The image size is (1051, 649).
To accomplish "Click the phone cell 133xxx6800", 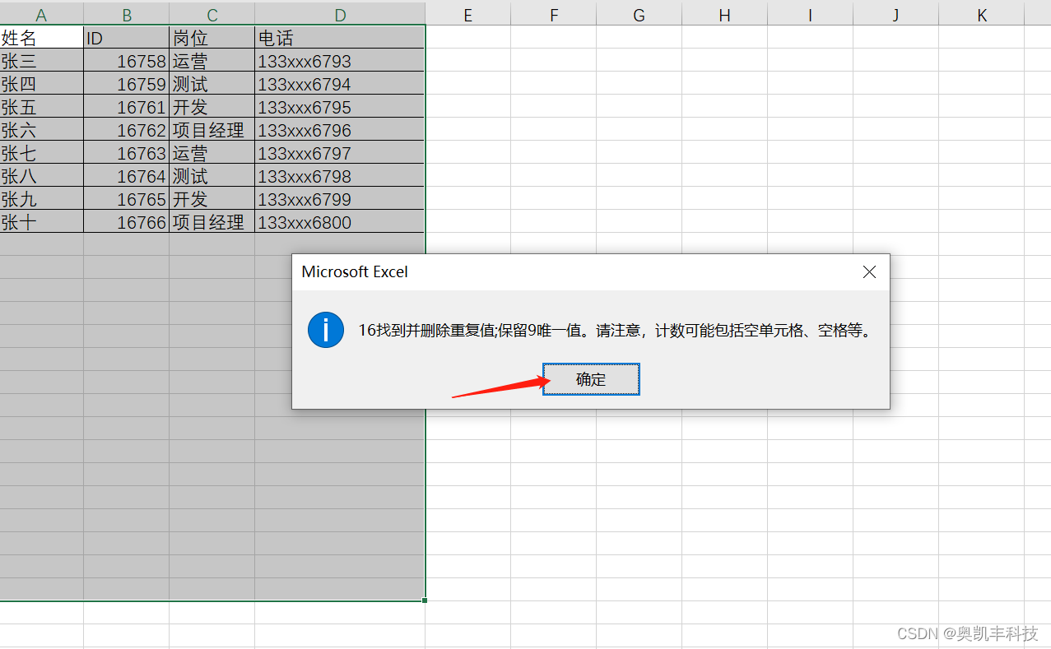I will [340, 222].
